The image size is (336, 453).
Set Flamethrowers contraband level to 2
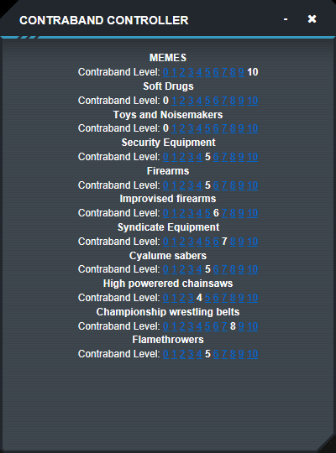[x=182, y=354]
